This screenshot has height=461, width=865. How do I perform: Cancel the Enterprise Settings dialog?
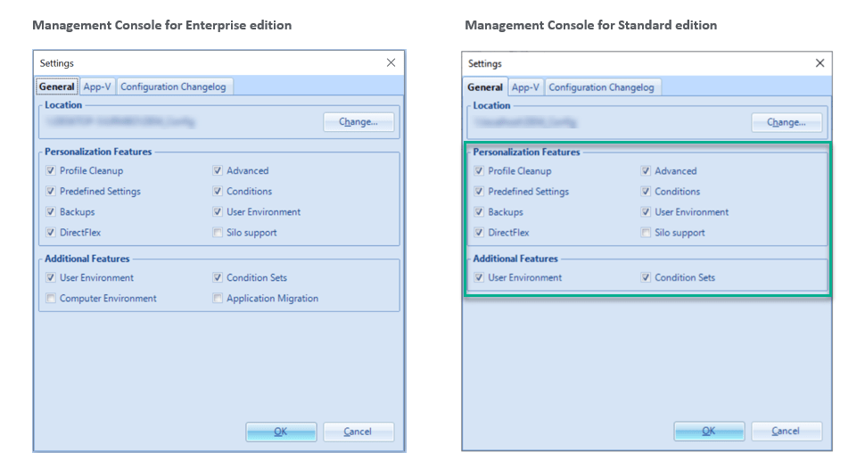coord(358,432)
